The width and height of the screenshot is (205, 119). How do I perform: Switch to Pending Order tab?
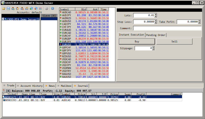156,35
